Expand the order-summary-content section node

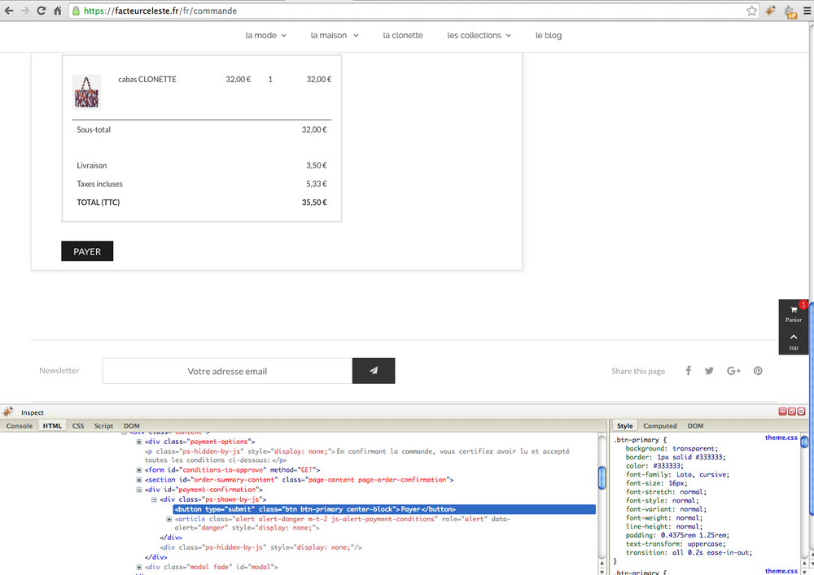click(x=139, y=480)
